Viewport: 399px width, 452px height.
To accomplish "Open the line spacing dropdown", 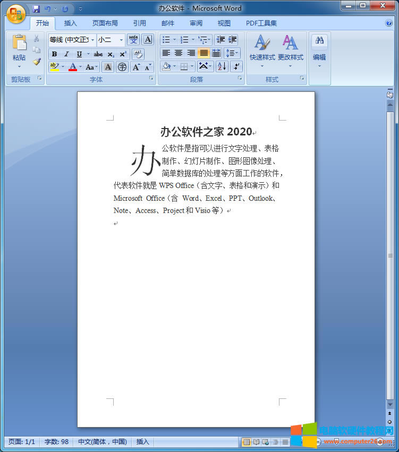I will (232, 53).
